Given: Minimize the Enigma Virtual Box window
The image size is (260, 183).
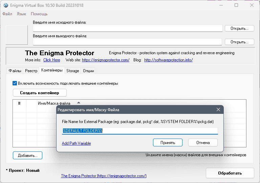Looking at the screenshot, I should [221, 5].
